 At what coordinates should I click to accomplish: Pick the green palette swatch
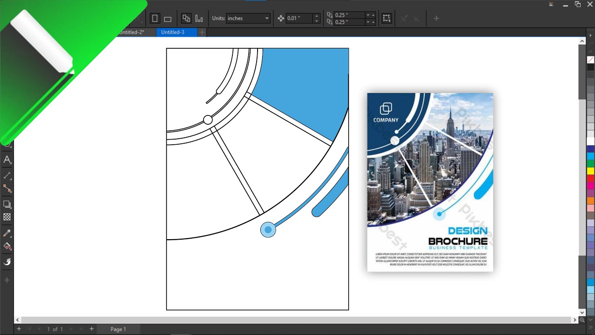(590, 164)
